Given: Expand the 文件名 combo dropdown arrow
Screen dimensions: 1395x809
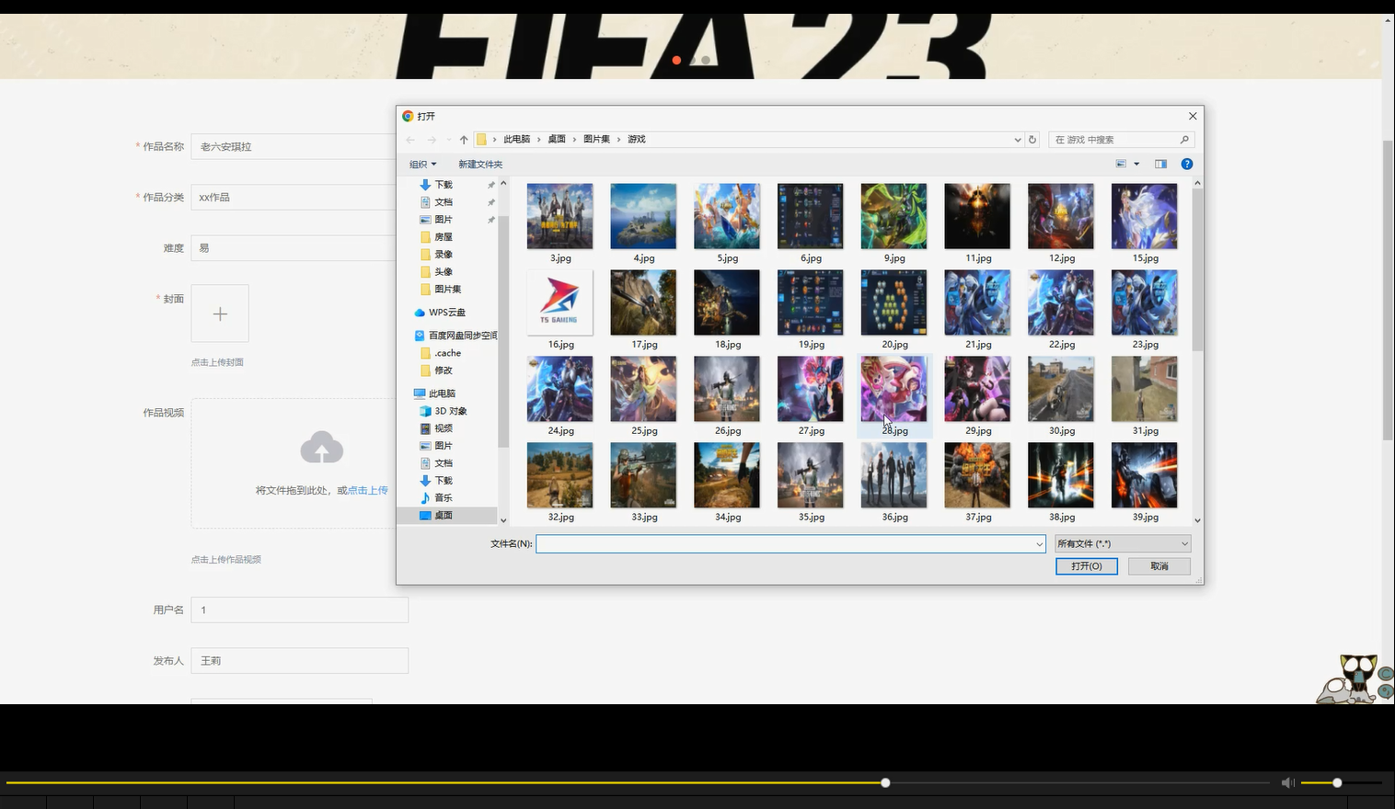Looking at the screenshot, I should tap(1040, 544).
